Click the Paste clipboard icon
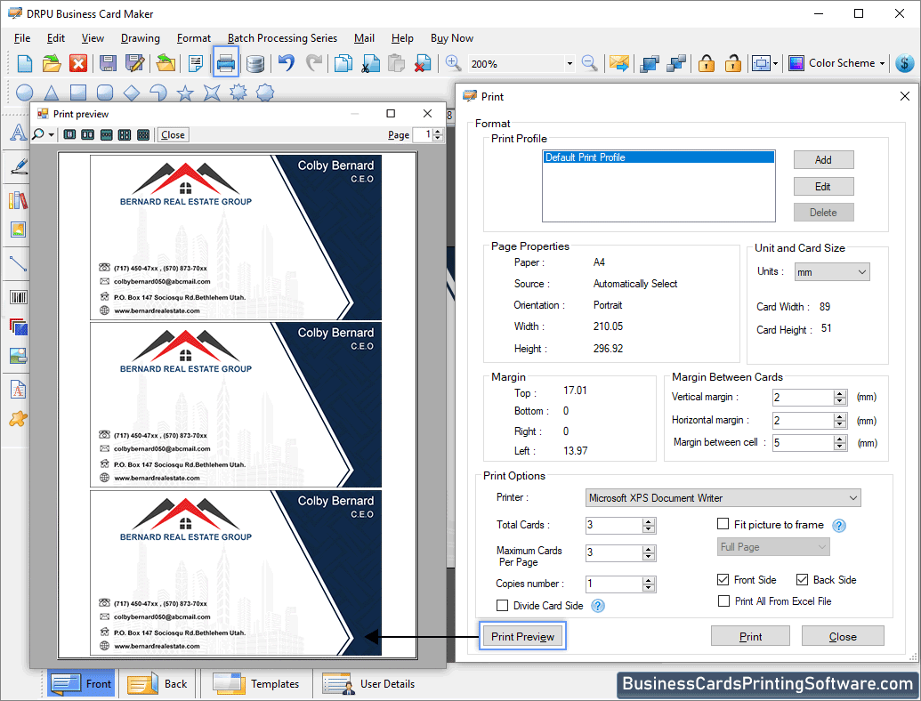This screenshot has width=921, height=701. pos(397,63)
